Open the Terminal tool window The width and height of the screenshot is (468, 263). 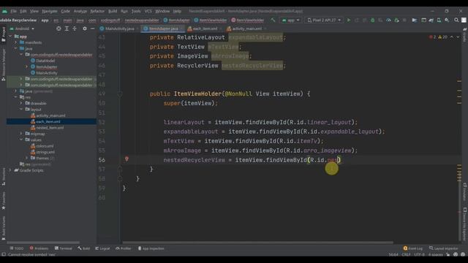coord(64,248)
